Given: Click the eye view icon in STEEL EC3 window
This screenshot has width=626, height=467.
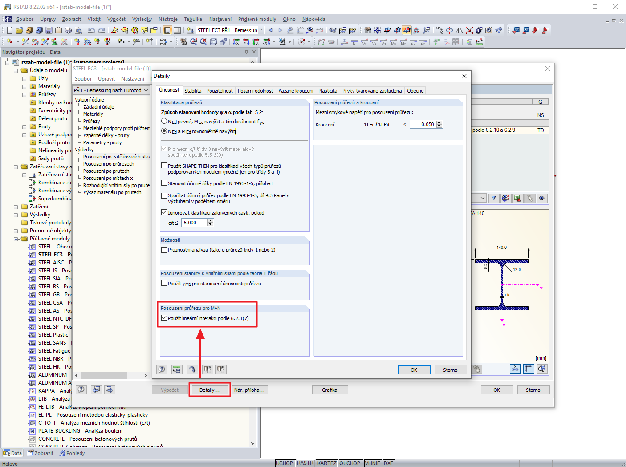Looking at the screenshot, I should 542,198.
